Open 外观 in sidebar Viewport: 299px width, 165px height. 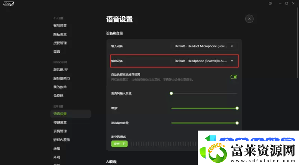[57, 157]
